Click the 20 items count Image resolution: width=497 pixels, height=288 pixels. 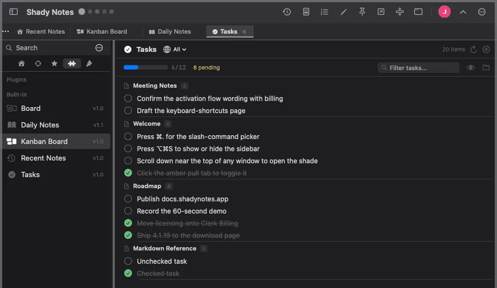click(453, 50)
